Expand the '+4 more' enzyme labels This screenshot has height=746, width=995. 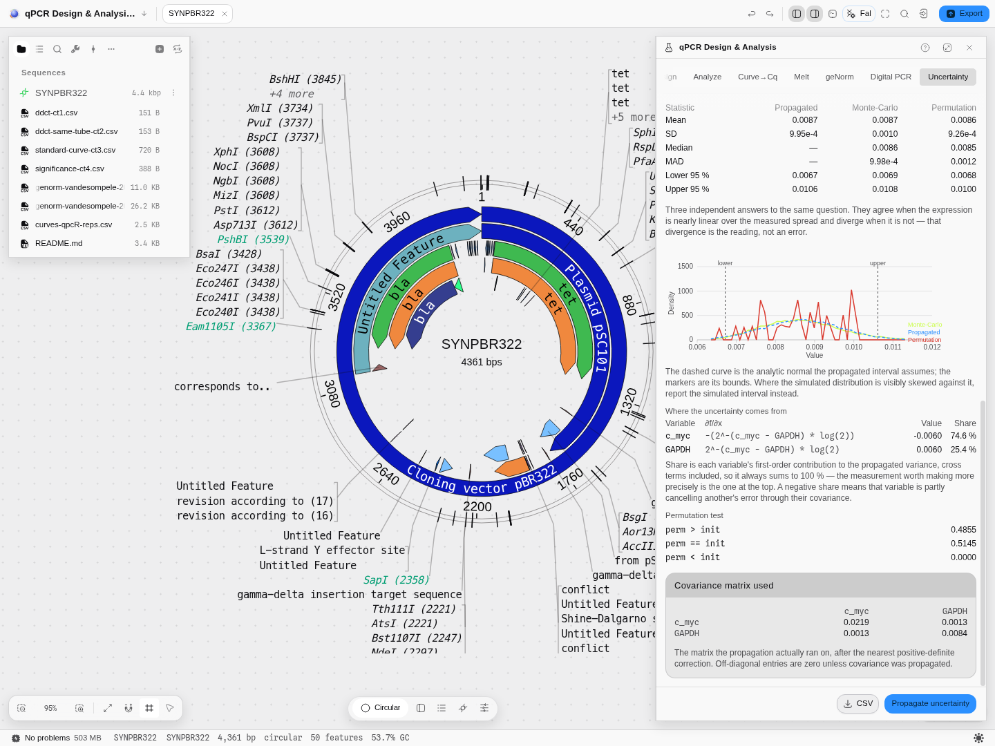click(x=292, y=94)
